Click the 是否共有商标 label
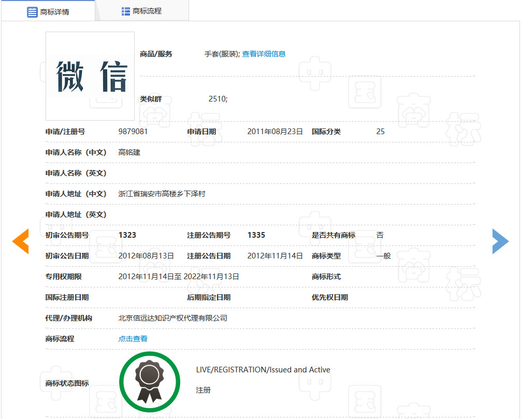 coord(334,235)
